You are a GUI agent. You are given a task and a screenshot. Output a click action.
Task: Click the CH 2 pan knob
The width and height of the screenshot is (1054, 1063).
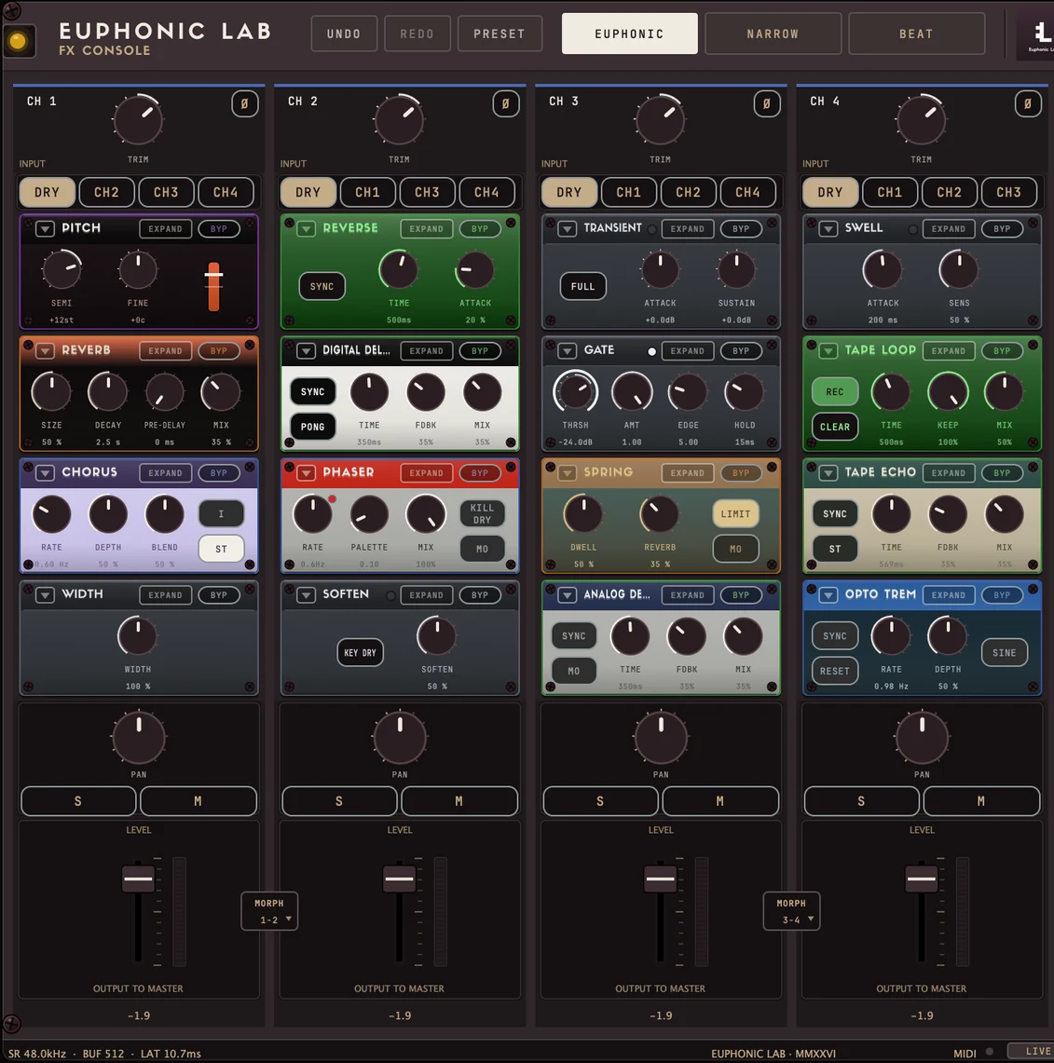[400, 738]
